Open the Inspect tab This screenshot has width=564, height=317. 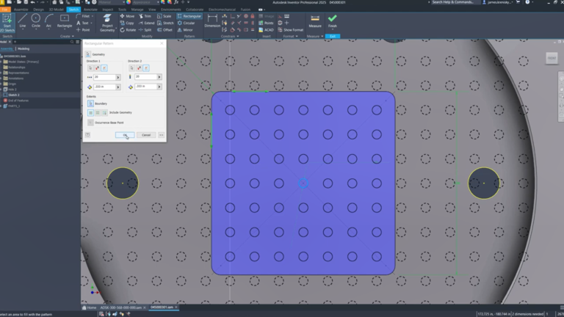click(x=107, y=10)
